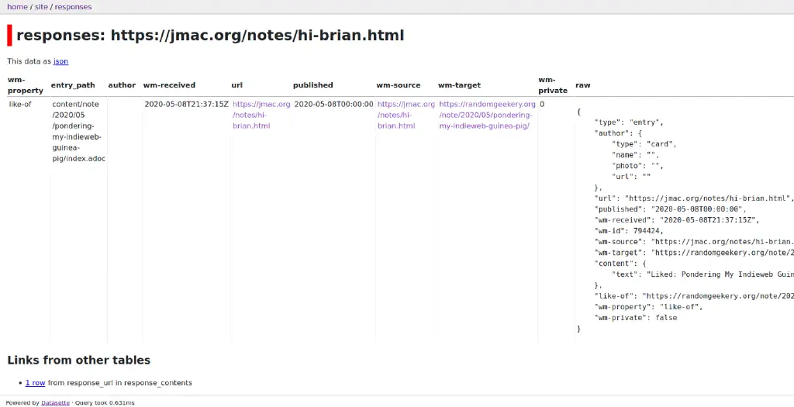This screenshot has height=407, width=794.
Task: Click the raw JSON "type": "entry" line
Action: pyautogui.click(x=628, y=122)
